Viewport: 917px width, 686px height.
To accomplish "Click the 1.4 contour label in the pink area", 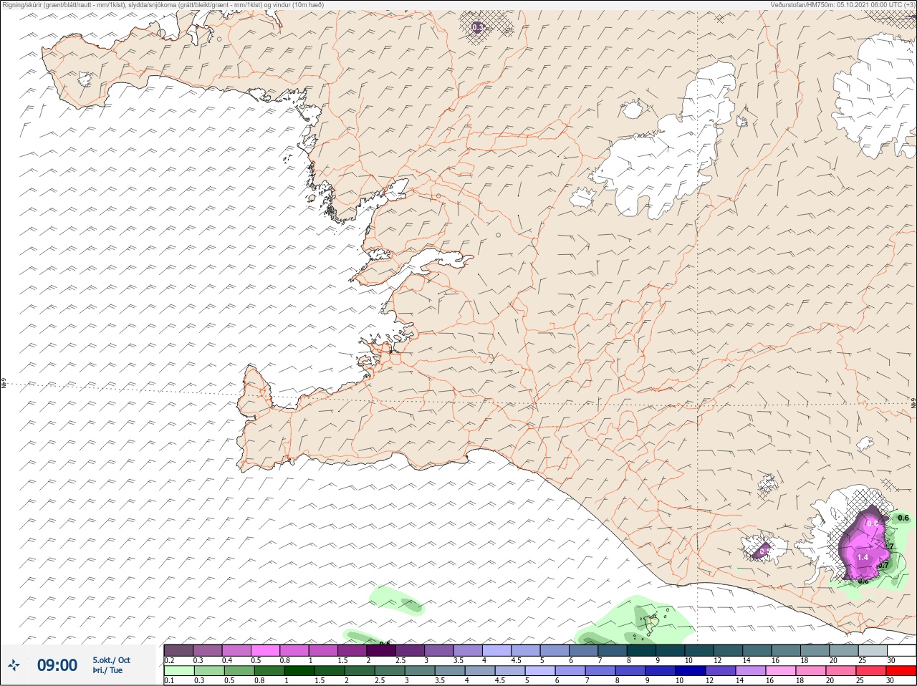I will pos(863,557).
